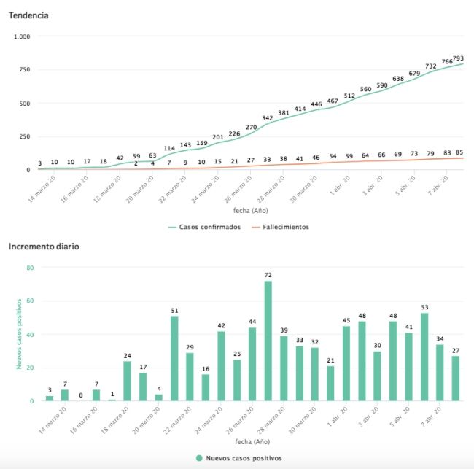This screenshot has width=474, height=469.
Task: Toggle the Fallecimientos legend series
Action: click(x=280, y=227)
